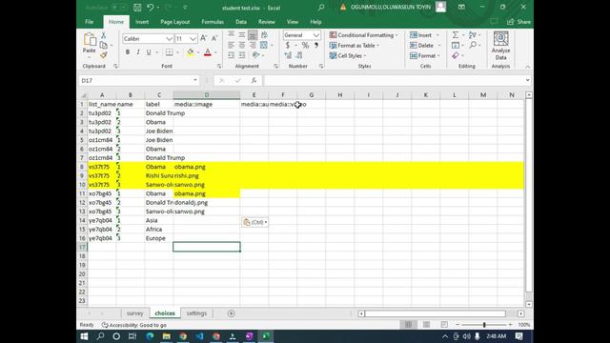This screenshot has height=343, width=610.
Task: Toggle Bold formatting
Action: coord(127,52)
